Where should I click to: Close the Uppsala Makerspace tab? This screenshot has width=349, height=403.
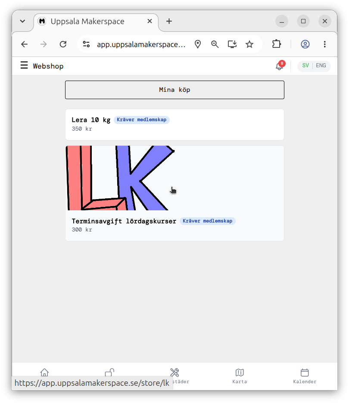pos(150,21)
